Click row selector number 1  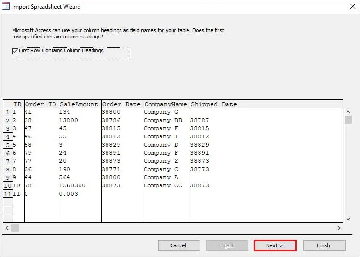pyautogui.click(x=8, y=112)
